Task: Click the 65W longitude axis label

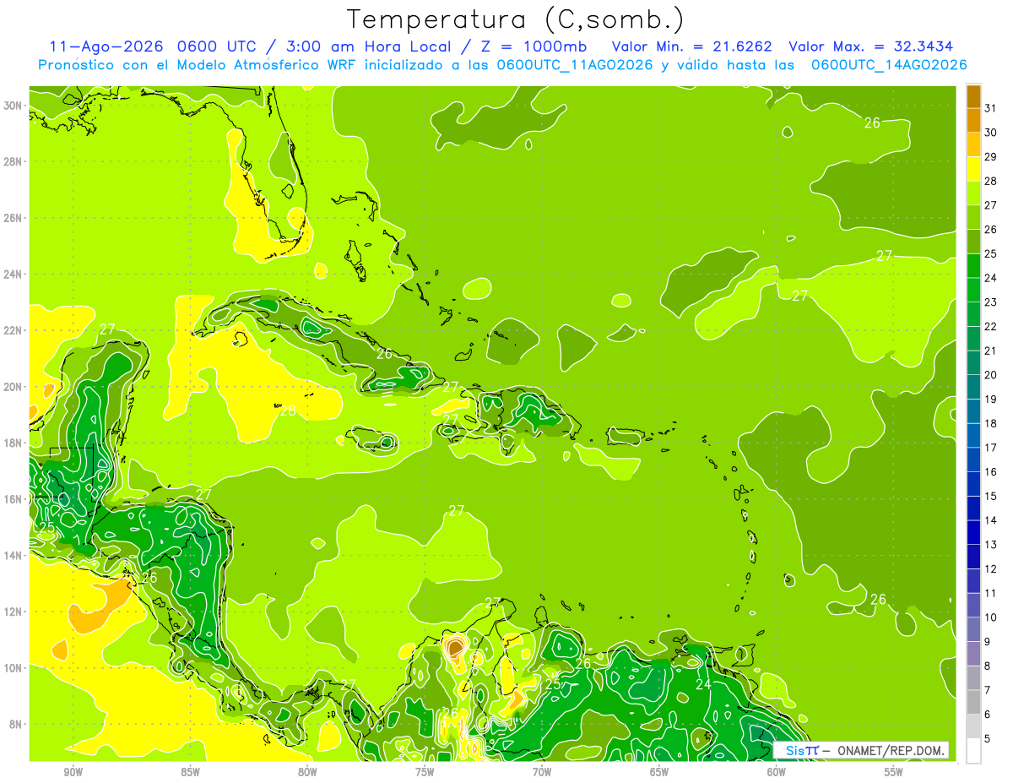Action: 659,772
